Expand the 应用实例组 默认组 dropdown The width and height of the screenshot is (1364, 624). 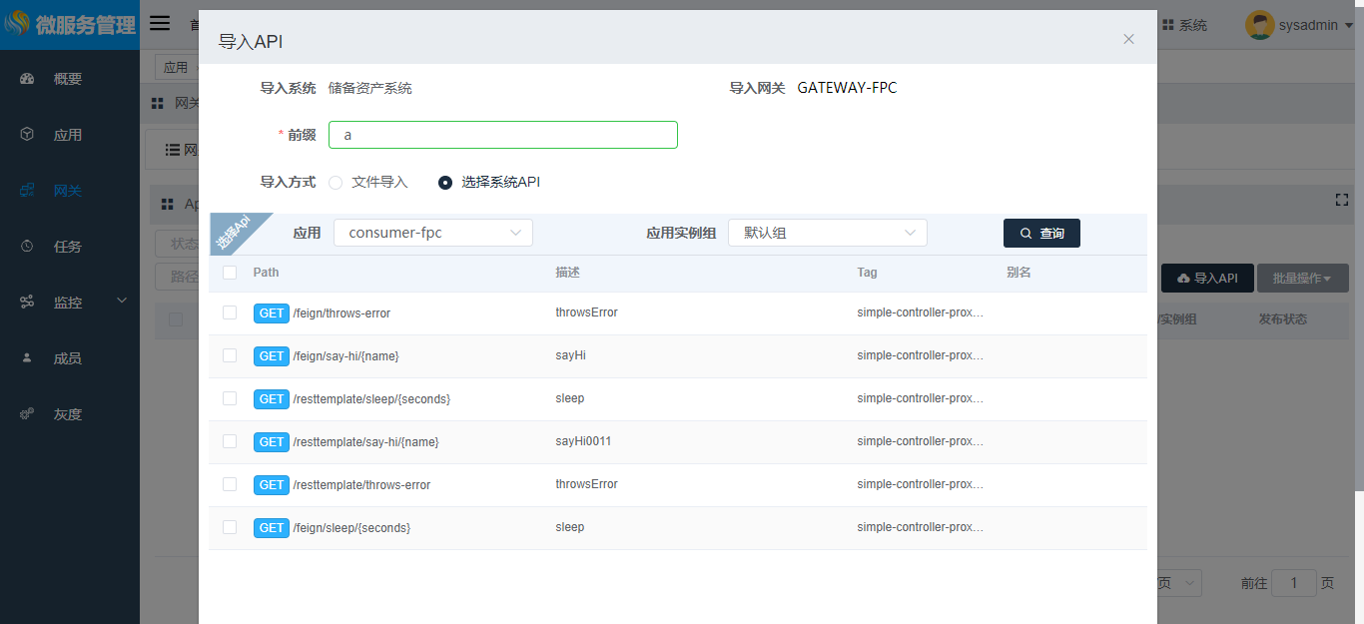(827, 233)
